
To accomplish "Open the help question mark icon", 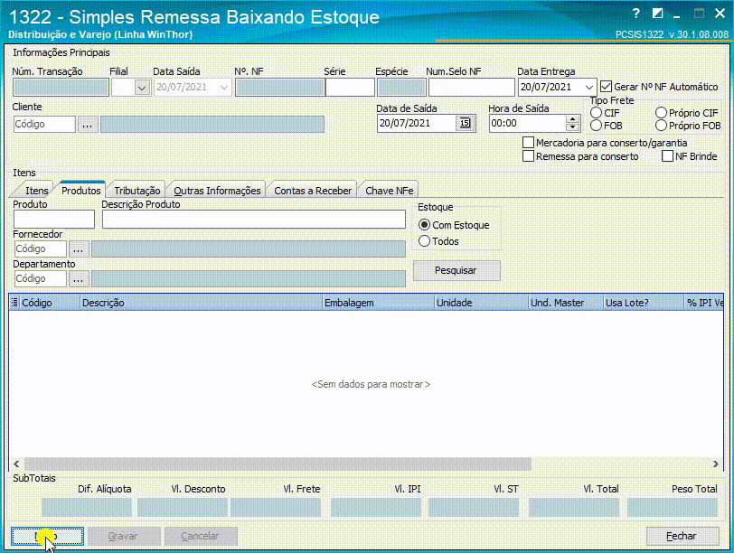I will [635, 14].
